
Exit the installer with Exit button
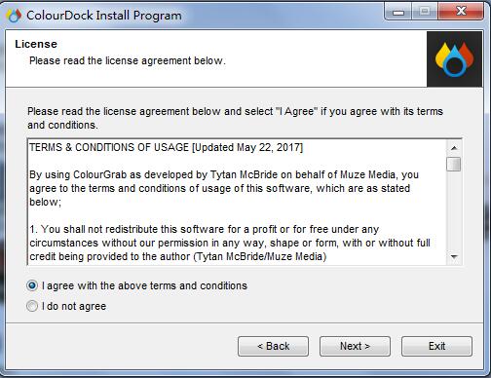pyautogui.click(x=436, y=346)
